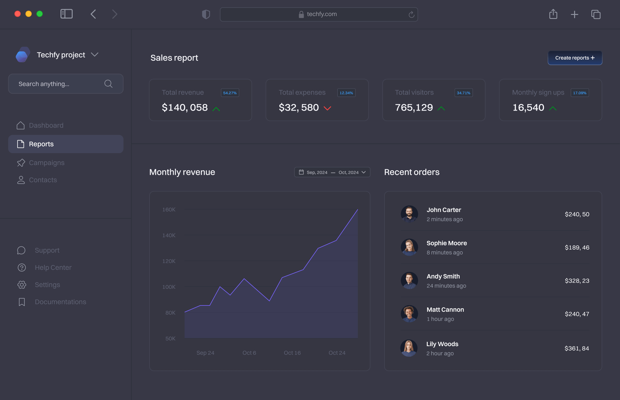Open the Contacts sidebar item

tap(43, 180)
